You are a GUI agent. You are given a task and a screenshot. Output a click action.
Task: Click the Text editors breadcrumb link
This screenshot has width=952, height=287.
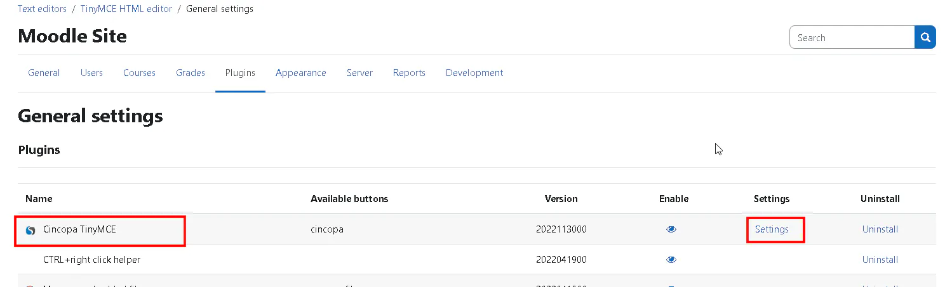point(42,9)
